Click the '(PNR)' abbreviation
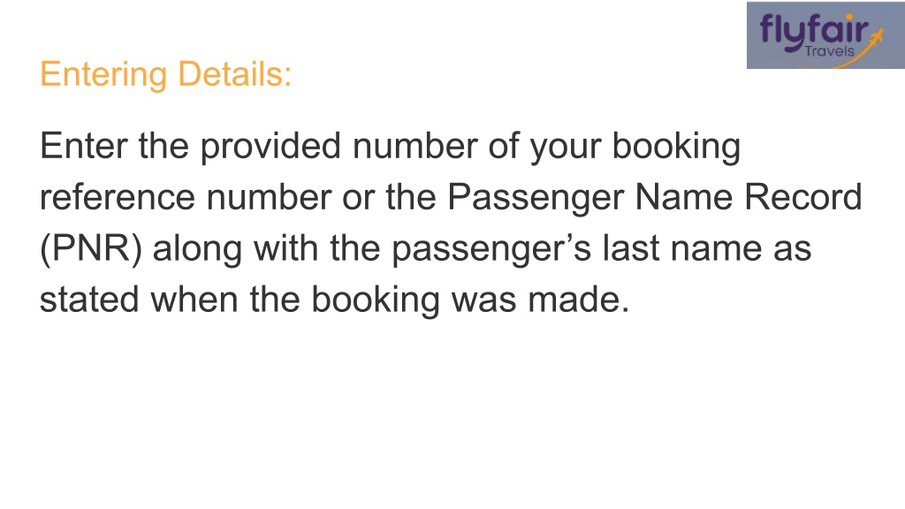The image size is (905, 509). [91, 248]
